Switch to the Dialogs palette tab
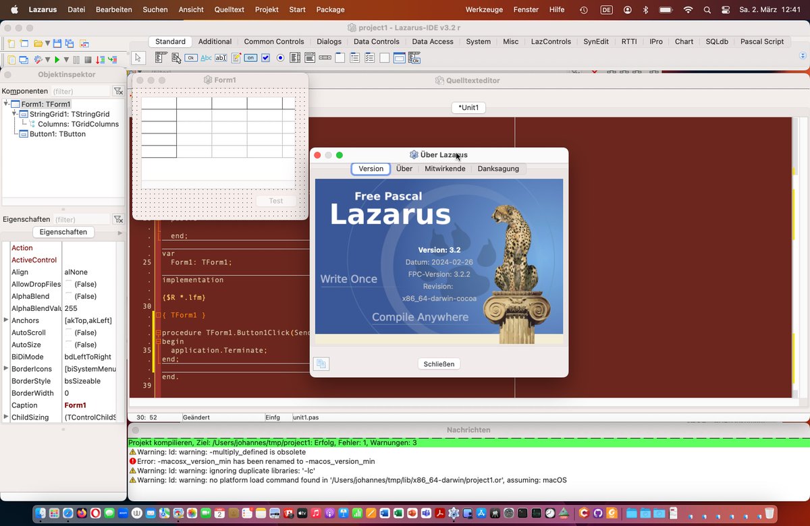This screenshot has height=526, width=810. [329, 41]
